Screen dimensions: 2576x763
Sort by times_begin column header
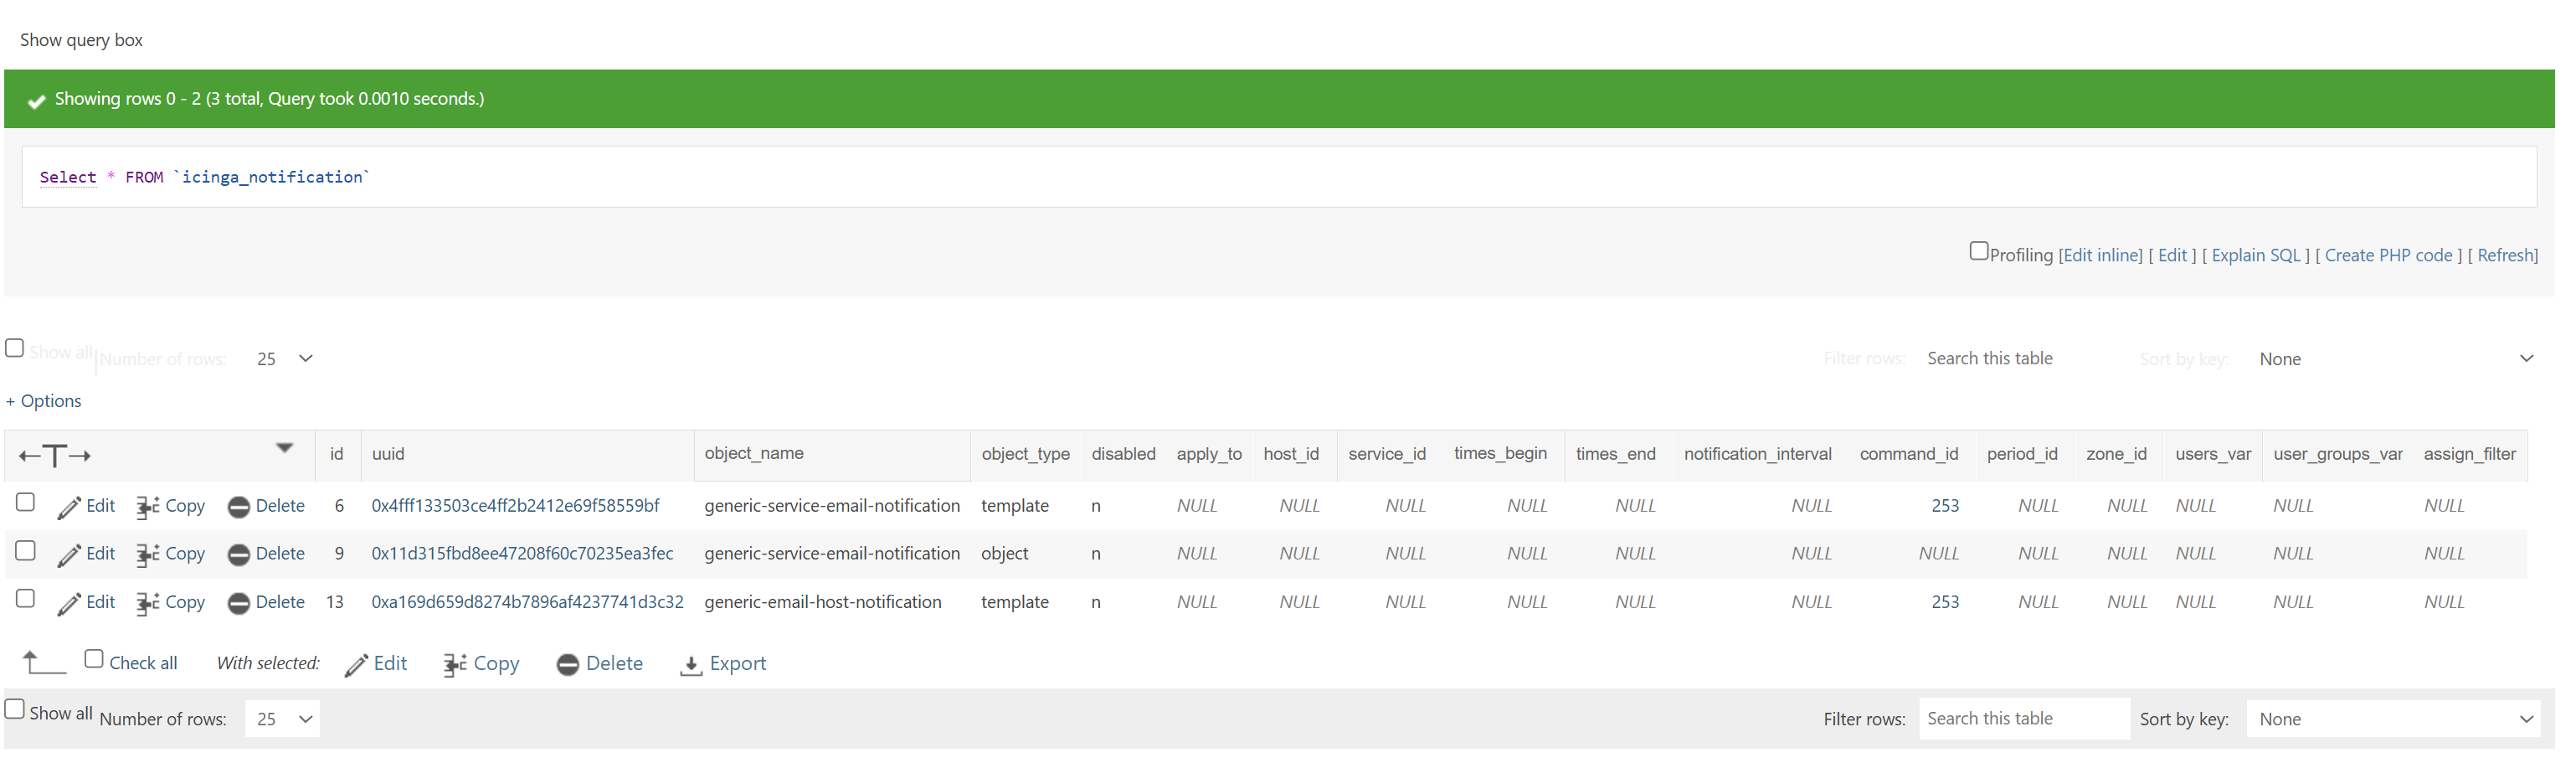coord(1500,454)
